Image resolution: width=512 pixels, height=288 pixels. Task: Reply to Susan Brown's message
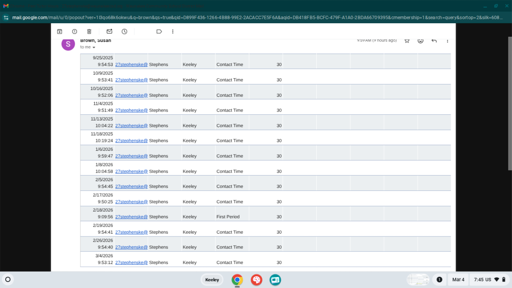[434, 40]
